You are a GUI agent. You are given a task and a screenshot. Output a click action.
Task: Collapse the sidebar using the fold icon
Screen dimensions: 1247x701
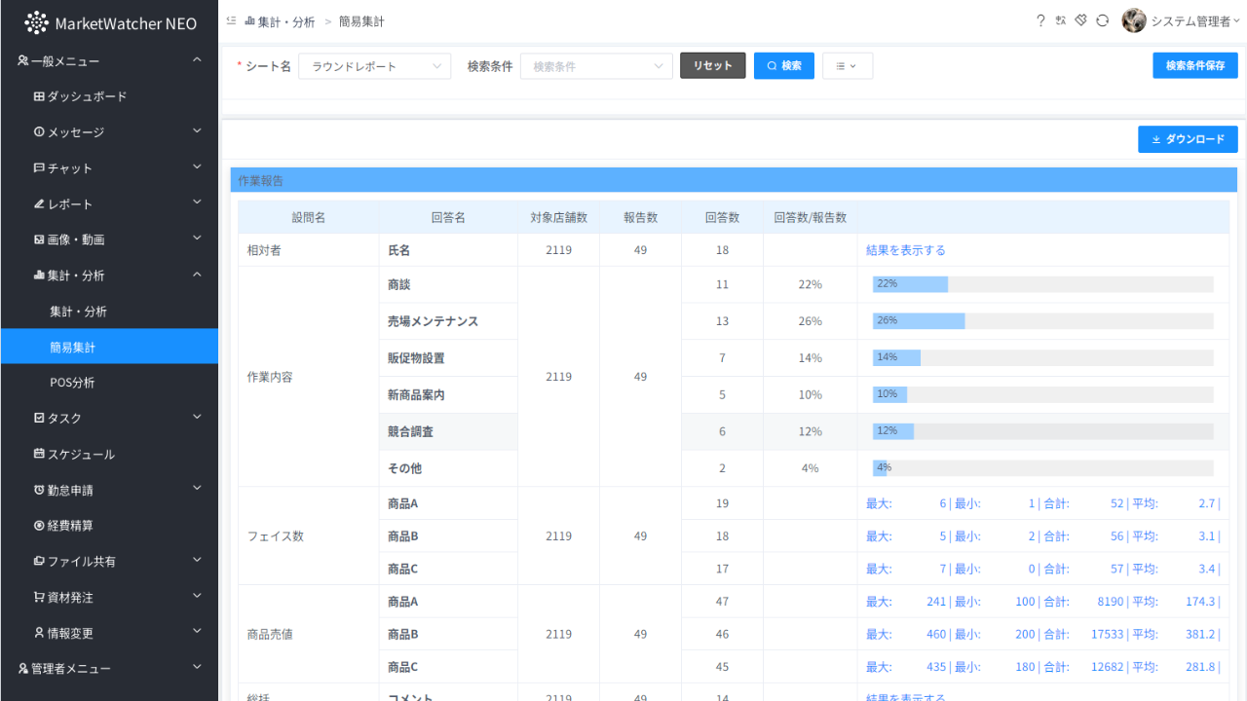tap(231, 20)
